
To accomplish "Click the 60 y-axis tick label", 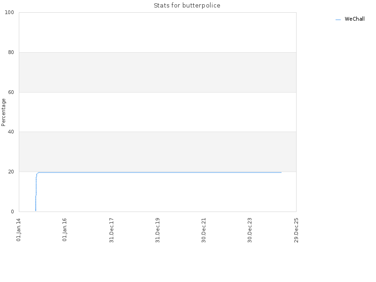I will [11, 92].
